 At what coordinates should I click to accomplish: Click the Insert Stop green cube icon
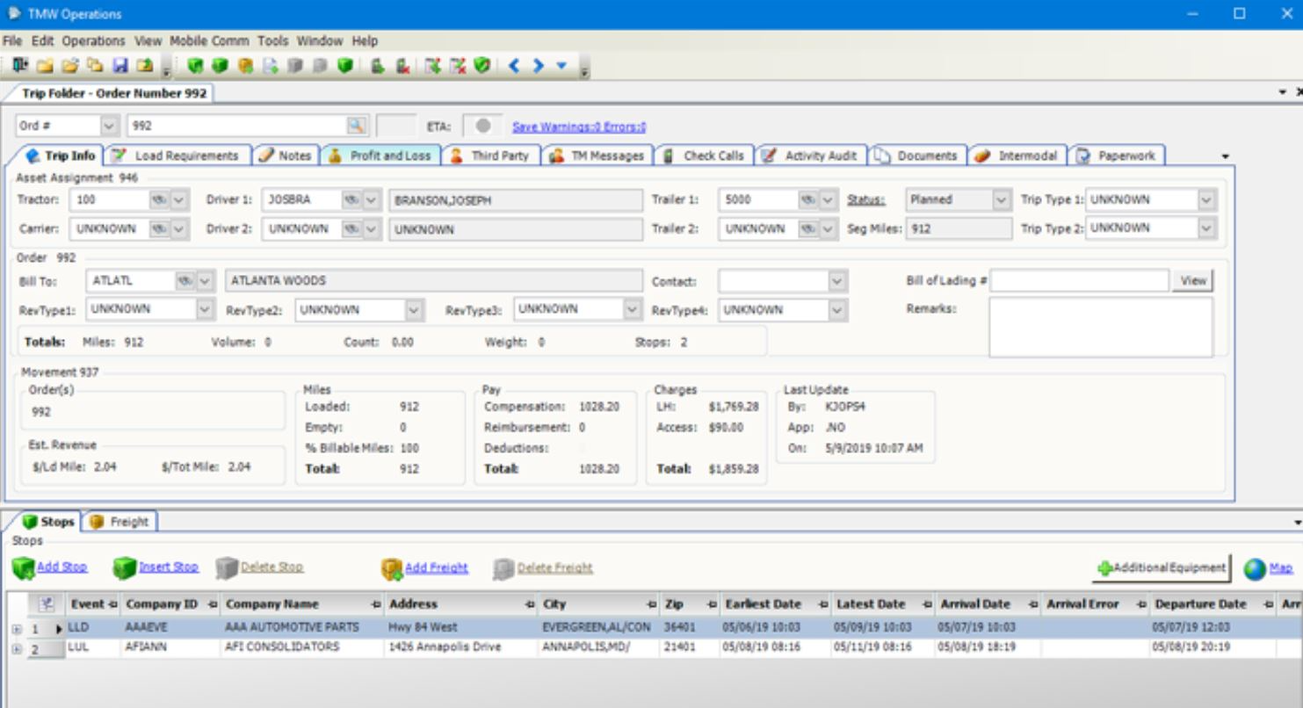(x=124, y=568)
